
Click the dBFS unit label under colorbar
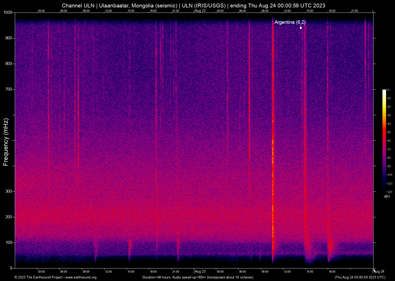point(387,197)
